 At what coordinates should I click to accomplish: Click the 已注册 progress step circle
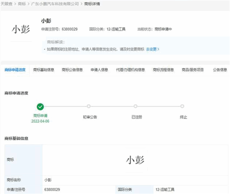coord(136,106)
